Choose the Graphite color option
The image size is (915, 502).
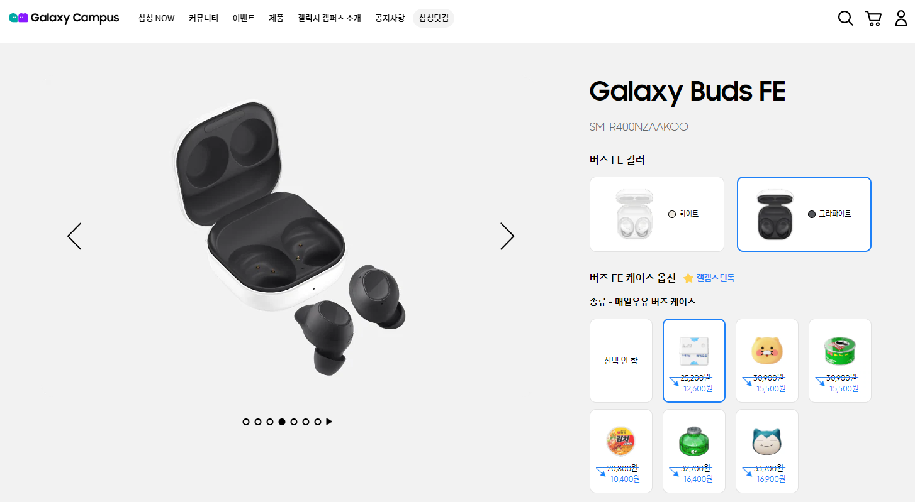[804, 214]
